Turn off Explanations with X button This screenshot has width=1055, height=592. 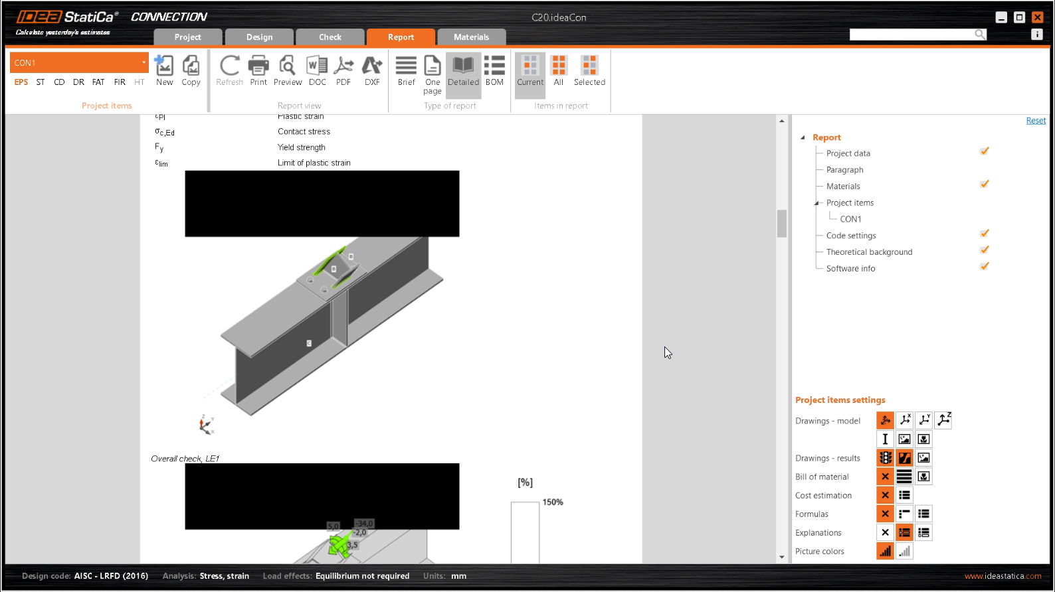885,532
